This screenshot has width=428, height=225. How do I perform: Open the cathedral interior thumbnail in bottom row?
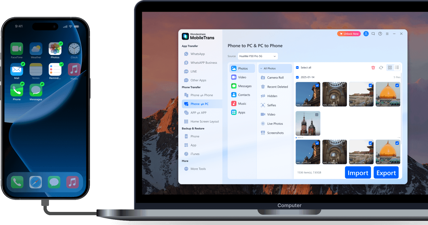tap(334, 152)
